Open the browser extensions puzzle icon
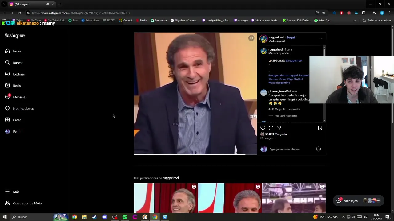This screenshot has width=394, height=221. (x=364, y=13)
